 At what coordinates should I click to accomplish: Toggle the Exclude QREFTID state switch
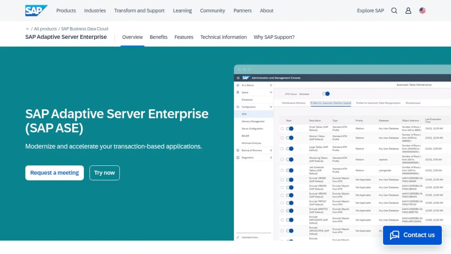pyautogui.click(x=290, y=211)
